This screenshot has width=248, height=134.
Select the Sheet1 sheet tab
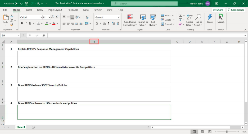[21, 127]
